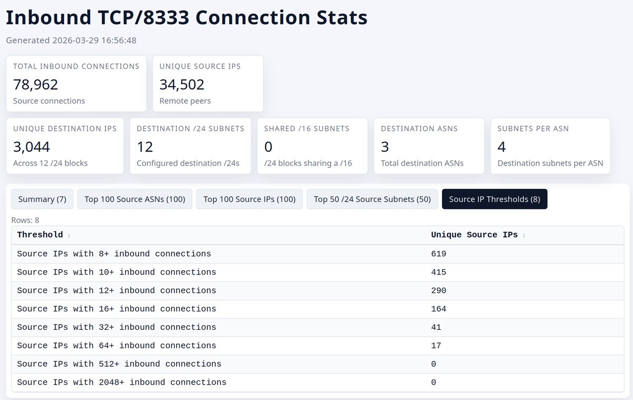This screenshot has width=633, height=400.
Task: Click the Unique Destination IPs card
Action: 65,146
